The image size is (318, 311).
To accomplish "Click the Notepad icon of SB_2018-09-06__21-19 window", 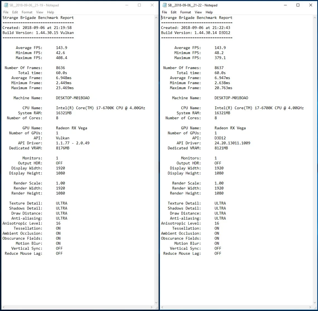I will pyautogui.click(x=6, y=5).
